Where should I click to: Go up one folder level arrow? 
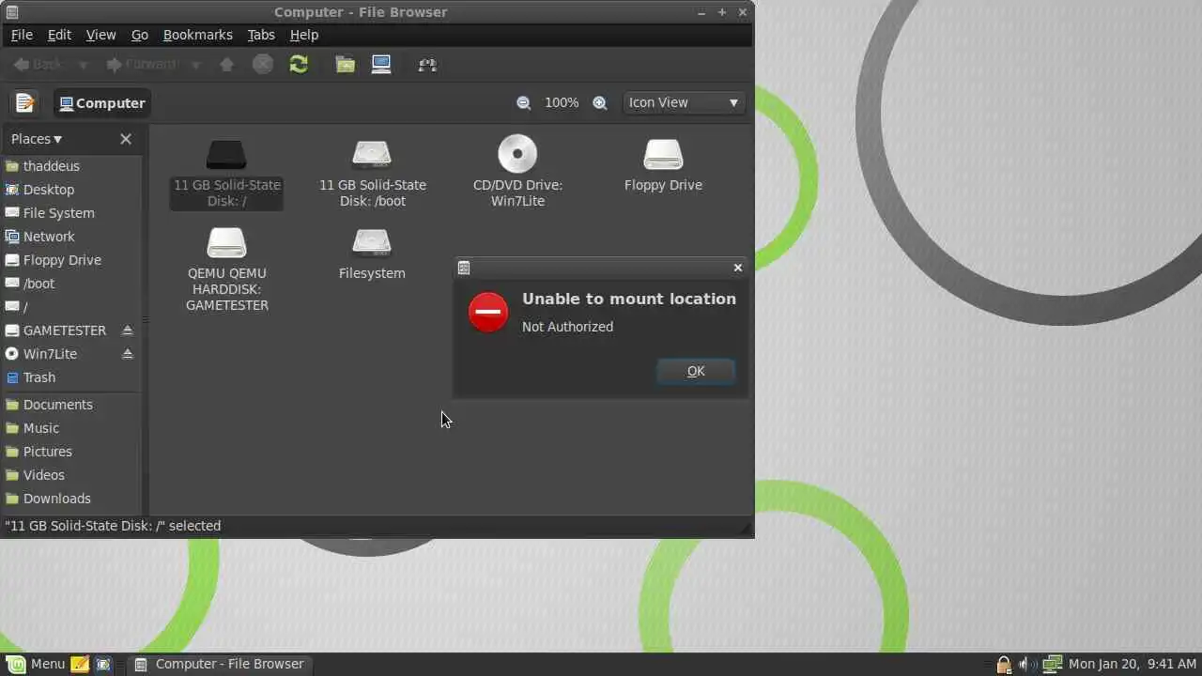point(226,64)
